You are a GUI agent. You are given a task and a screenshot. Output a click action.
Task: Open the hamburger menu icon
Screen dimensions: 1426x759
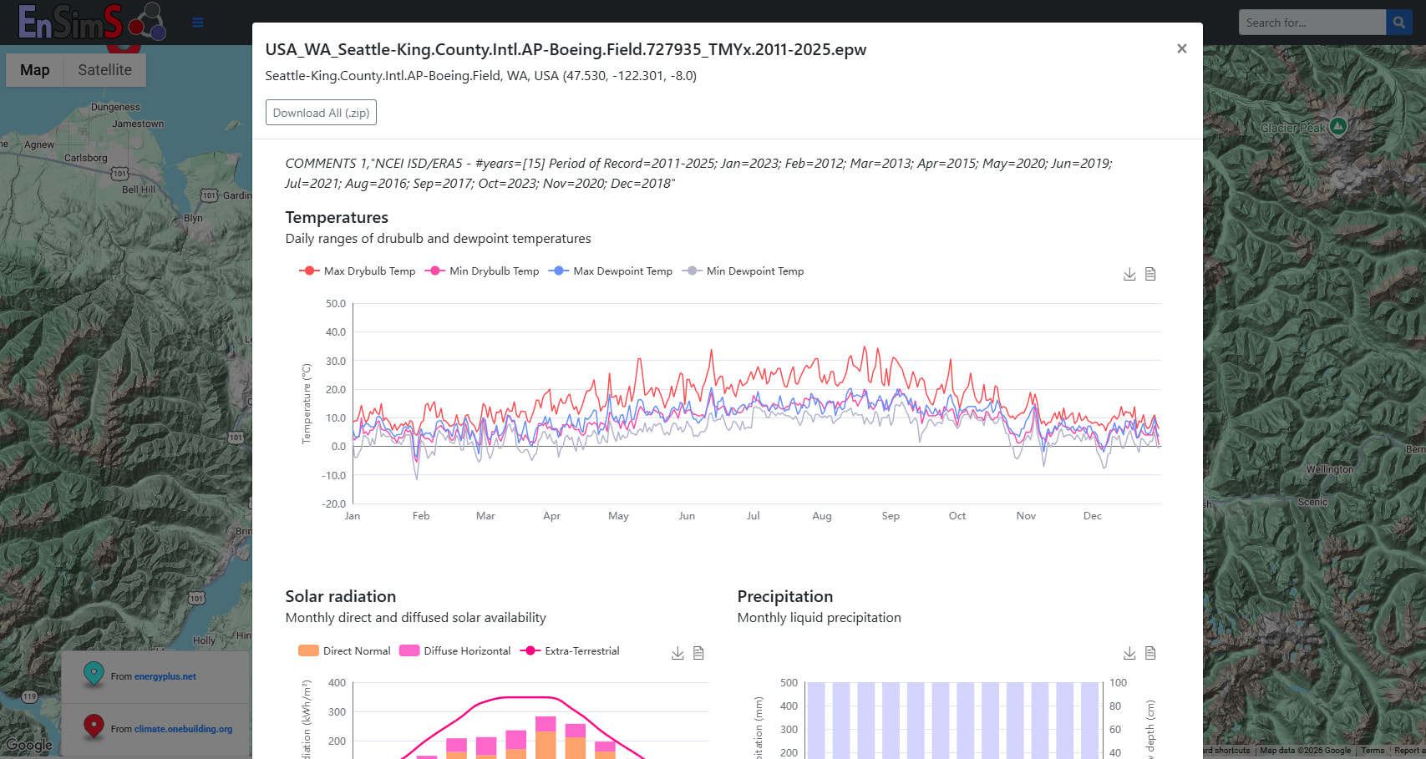tap(198, 23)
